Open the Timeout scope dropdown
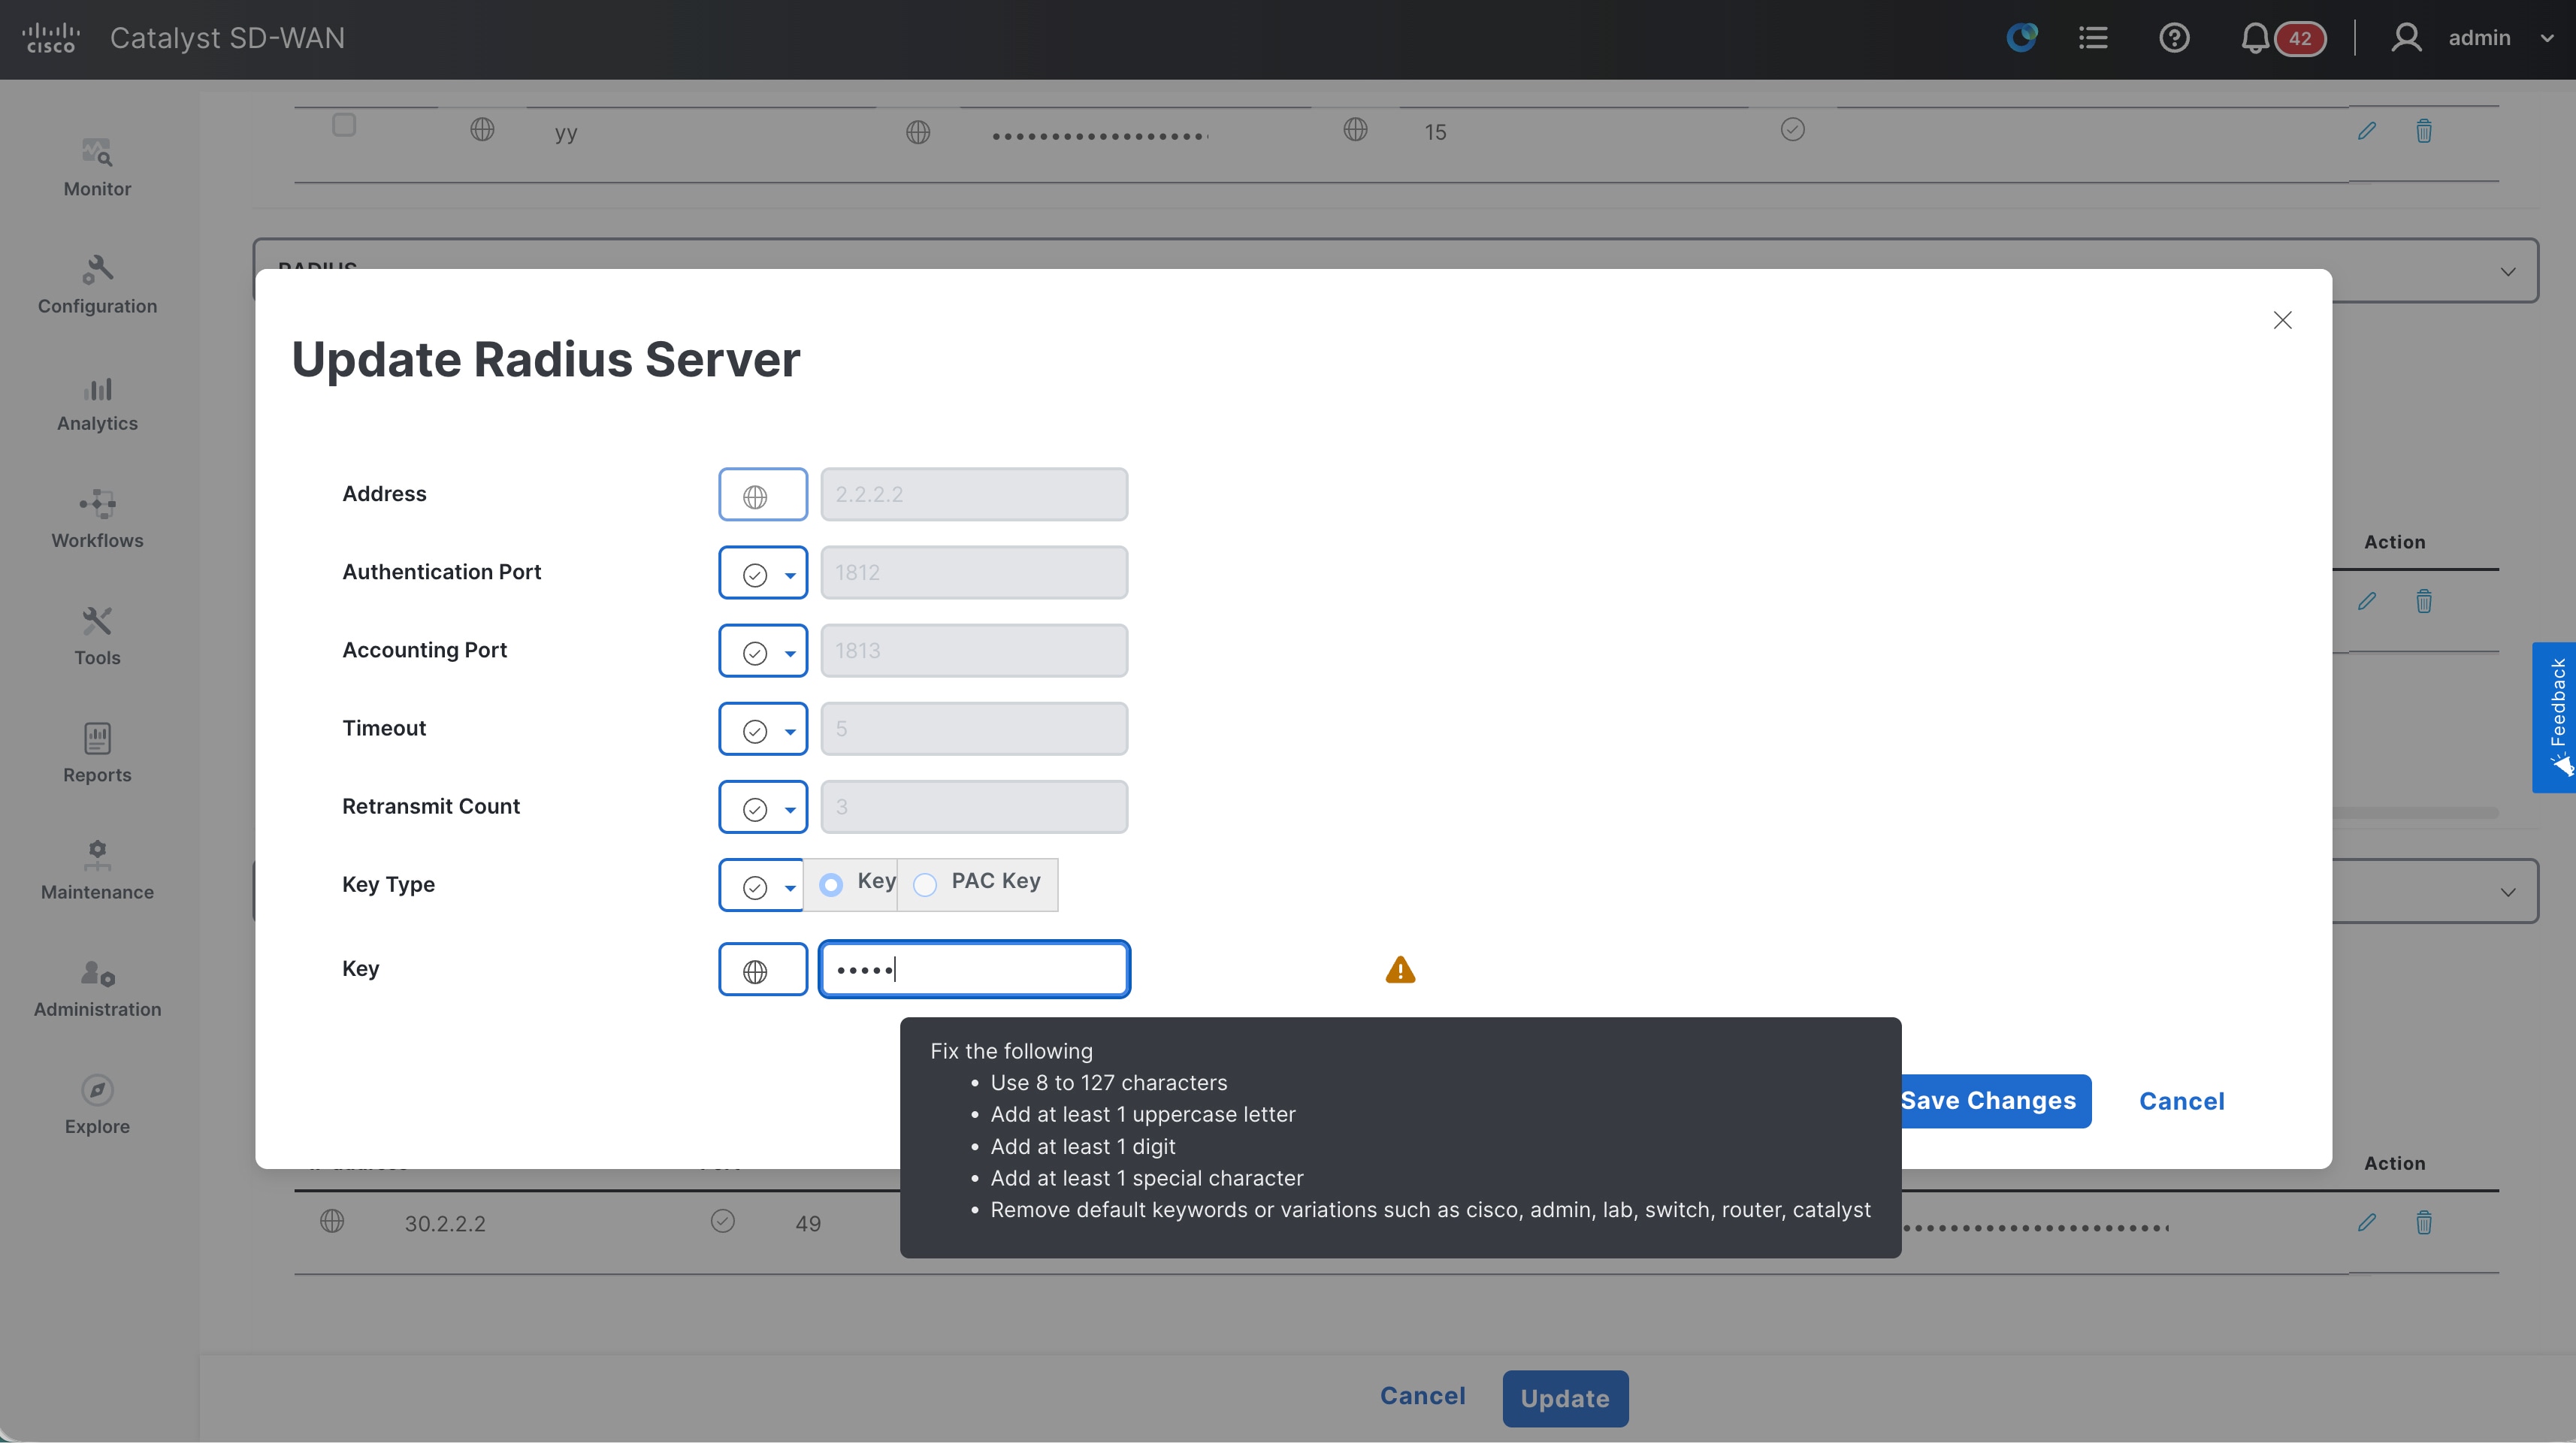Image resolution: width=2576 pixels, height=1444 pixels. (763, 729)
